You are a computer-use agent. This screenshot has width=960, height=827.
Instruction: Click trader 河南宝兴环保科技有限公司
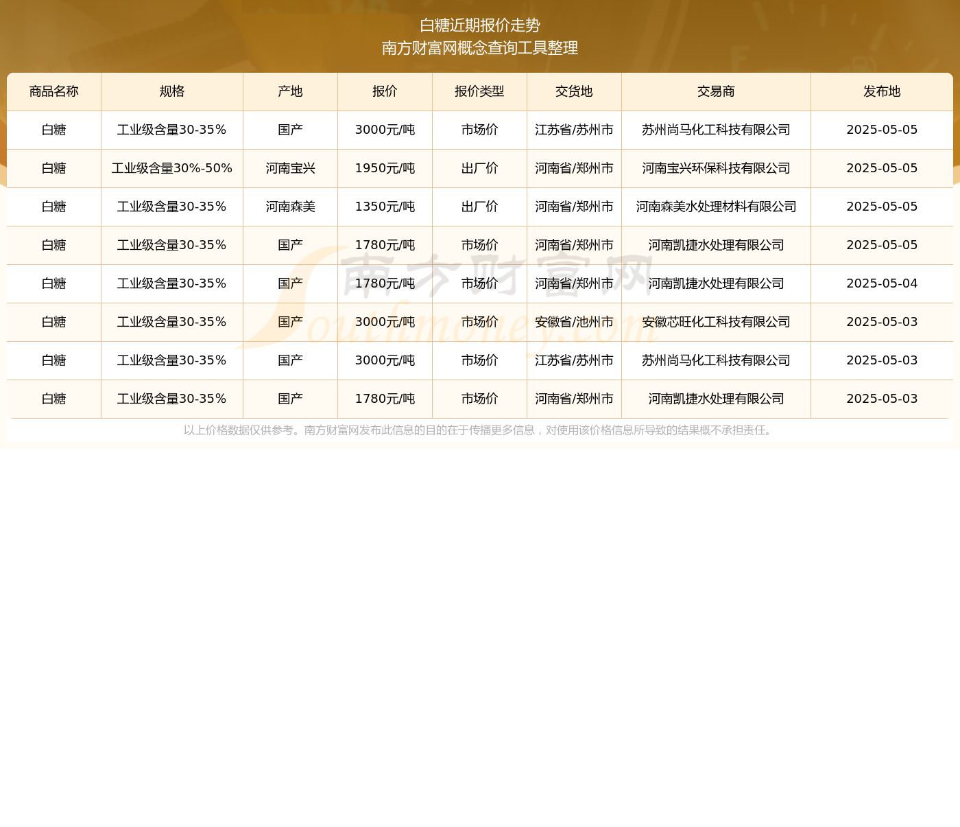pyautogui.click(x=717, y=169)
